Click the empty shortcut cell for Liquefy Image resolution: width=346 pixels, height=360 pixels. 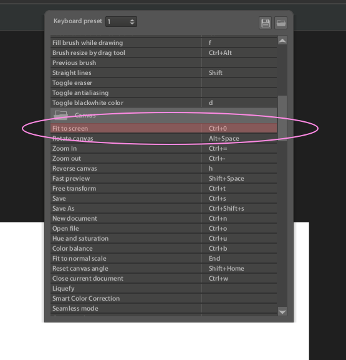239,288
